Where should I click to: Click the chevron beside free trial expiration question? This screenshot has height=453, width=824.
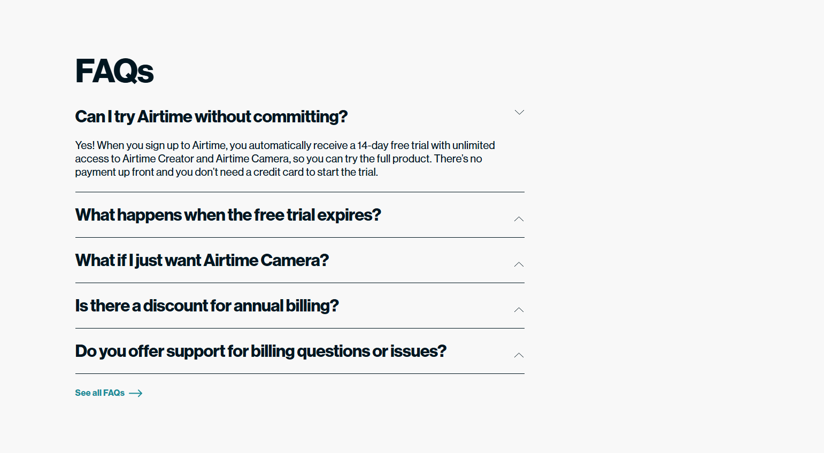click(x=518, y=219)
